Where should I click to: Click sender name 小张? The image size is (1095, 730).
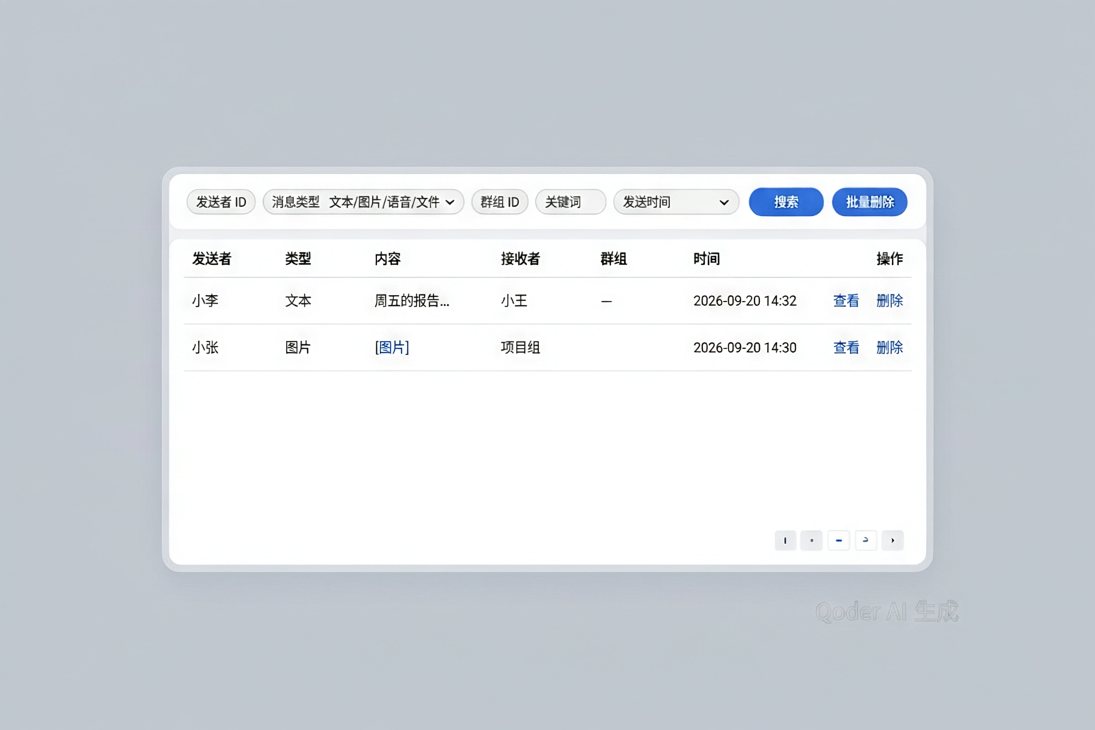click(205, 347)
